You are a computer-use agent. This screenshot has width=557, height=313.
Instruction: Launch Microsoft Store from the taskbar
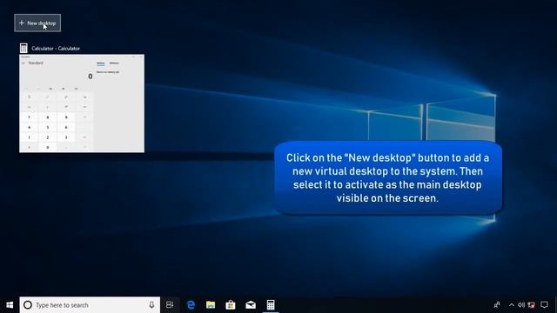231,305
